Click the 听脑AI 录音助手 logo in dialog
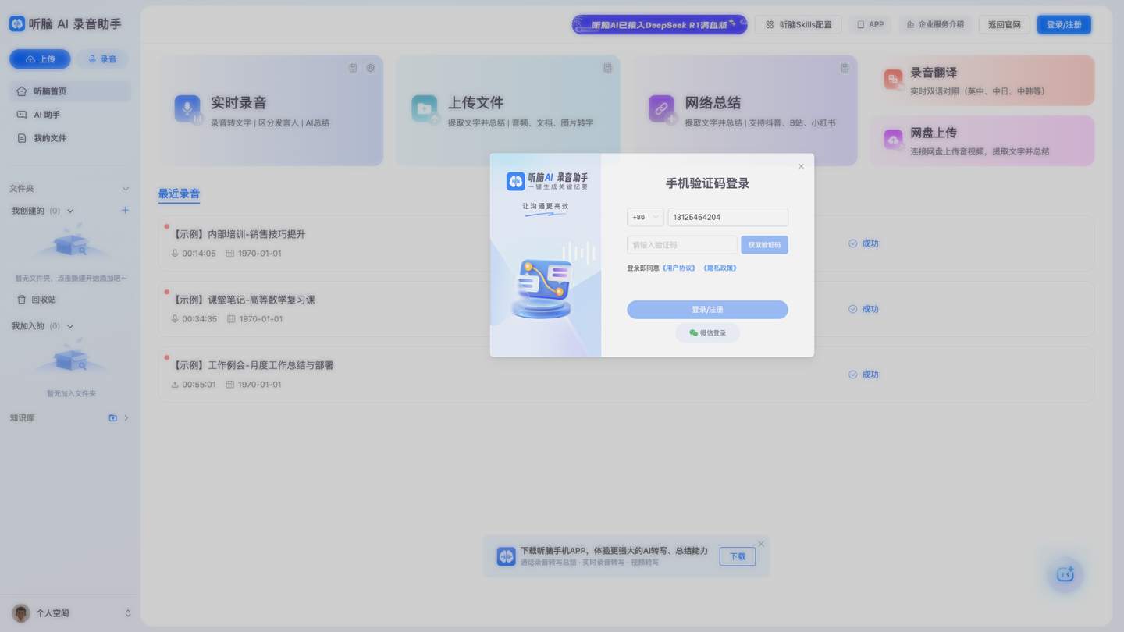 coord(547,181)
